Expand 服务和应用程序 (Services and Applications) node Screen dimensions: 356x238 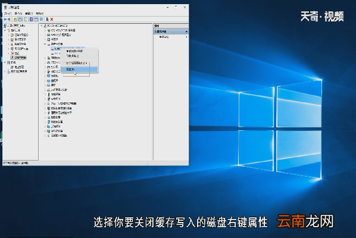[x=5, y=71]
